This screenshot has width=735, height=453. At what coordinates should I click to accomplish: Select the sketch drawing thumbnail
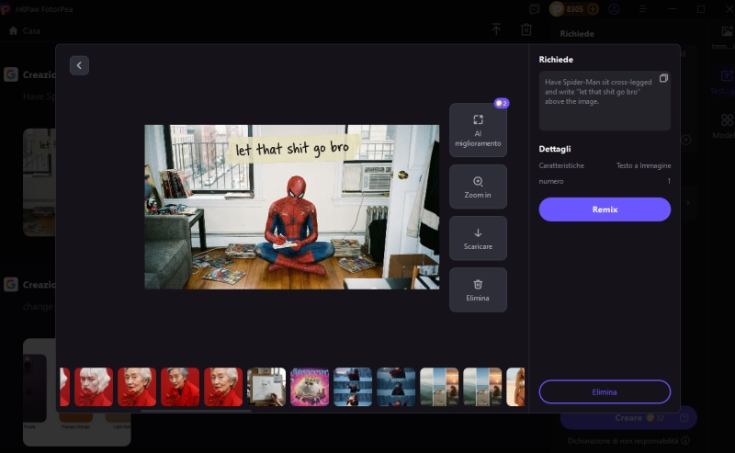tap(266, 387)
